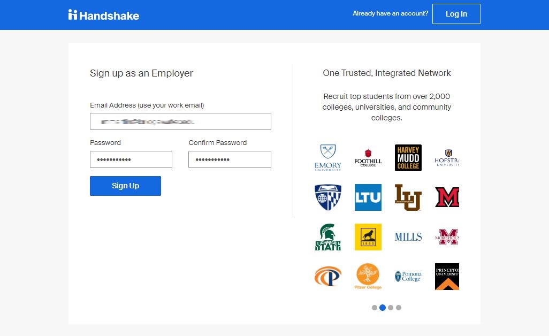Click into the Password field
Viewport: 549px width, 336px height.
click(x=131, y=159)
